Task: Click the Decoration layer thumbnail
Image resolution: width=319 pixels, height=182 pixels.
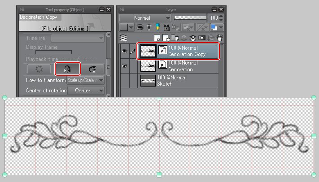Action: [148, 66]
